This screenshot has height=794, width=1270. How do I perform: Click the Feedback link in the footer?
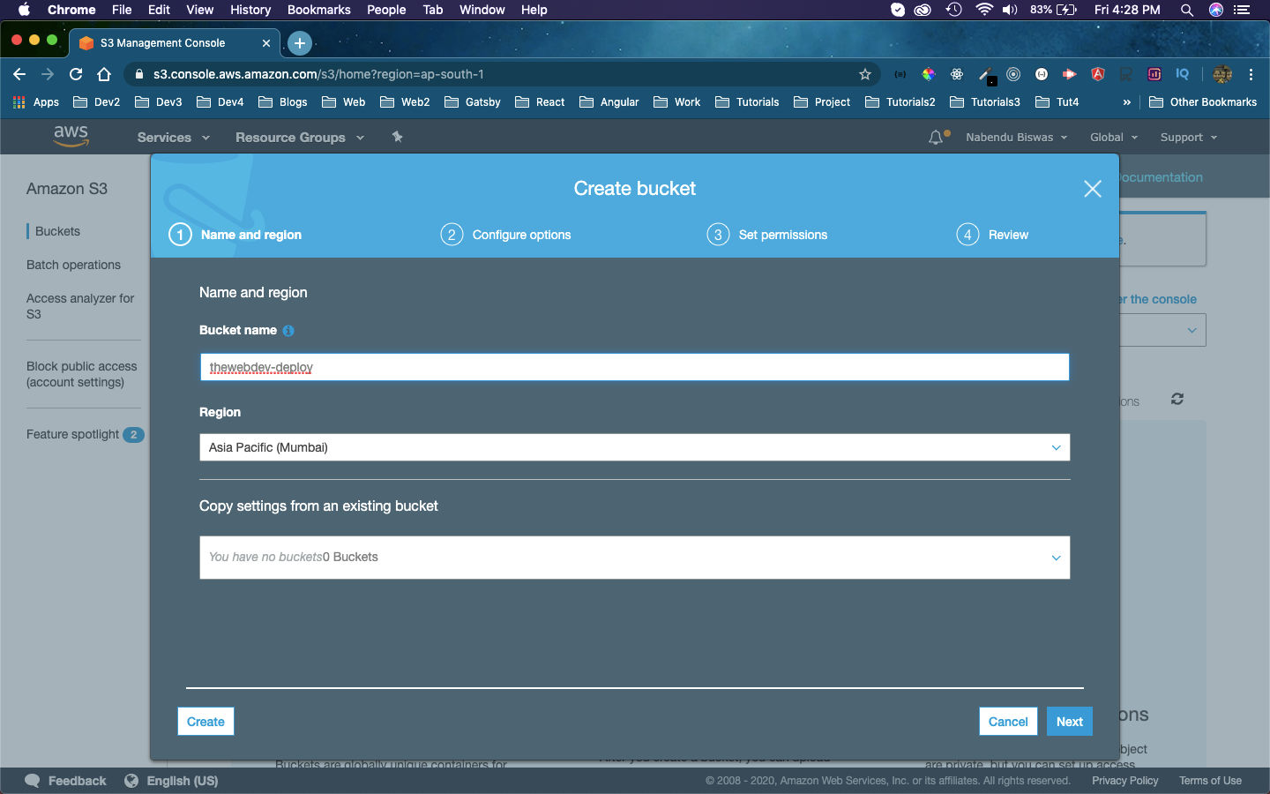point(77,781)
